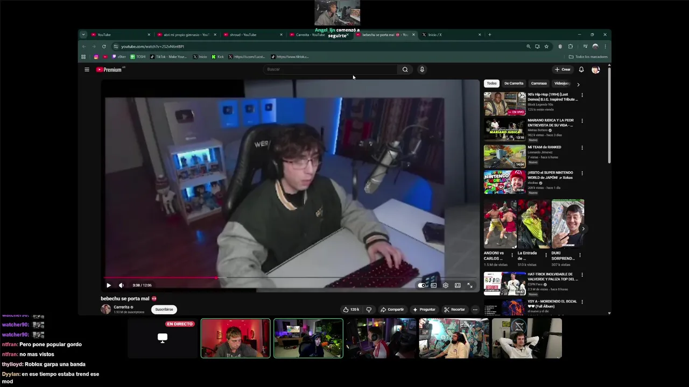
Task: Open options for ANDONI vs CARLOS short
Action: click(512, 255)
